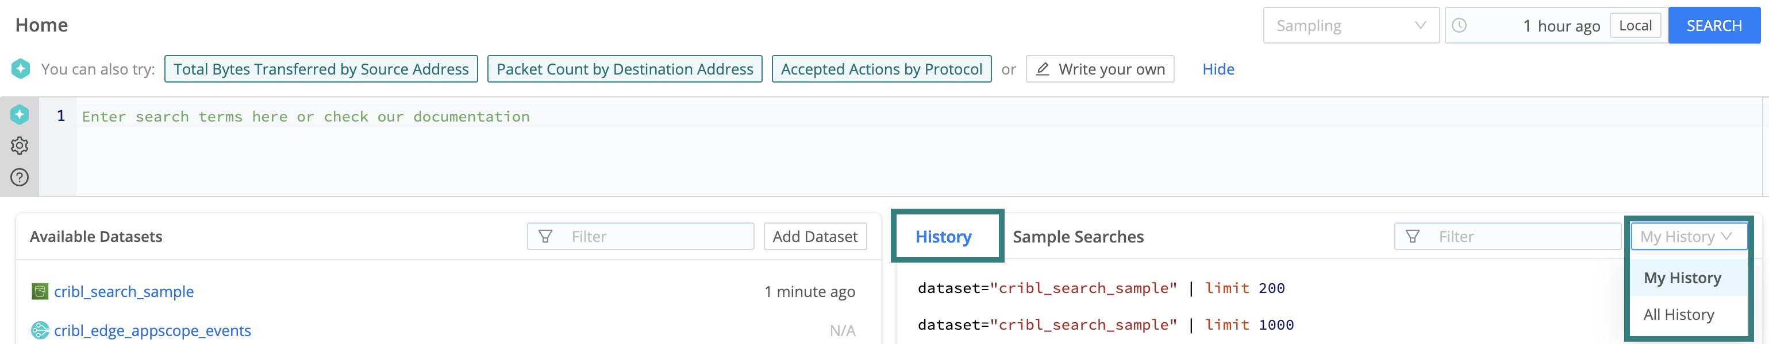Click the pencil icon on Write your own
The height and width of the screenshot is (344, 1769).
[1043, 69]
